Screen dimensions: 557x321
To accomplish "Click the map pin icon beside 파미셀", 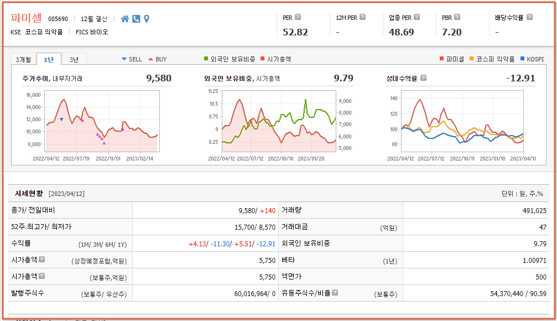I will tap(145, 18).
